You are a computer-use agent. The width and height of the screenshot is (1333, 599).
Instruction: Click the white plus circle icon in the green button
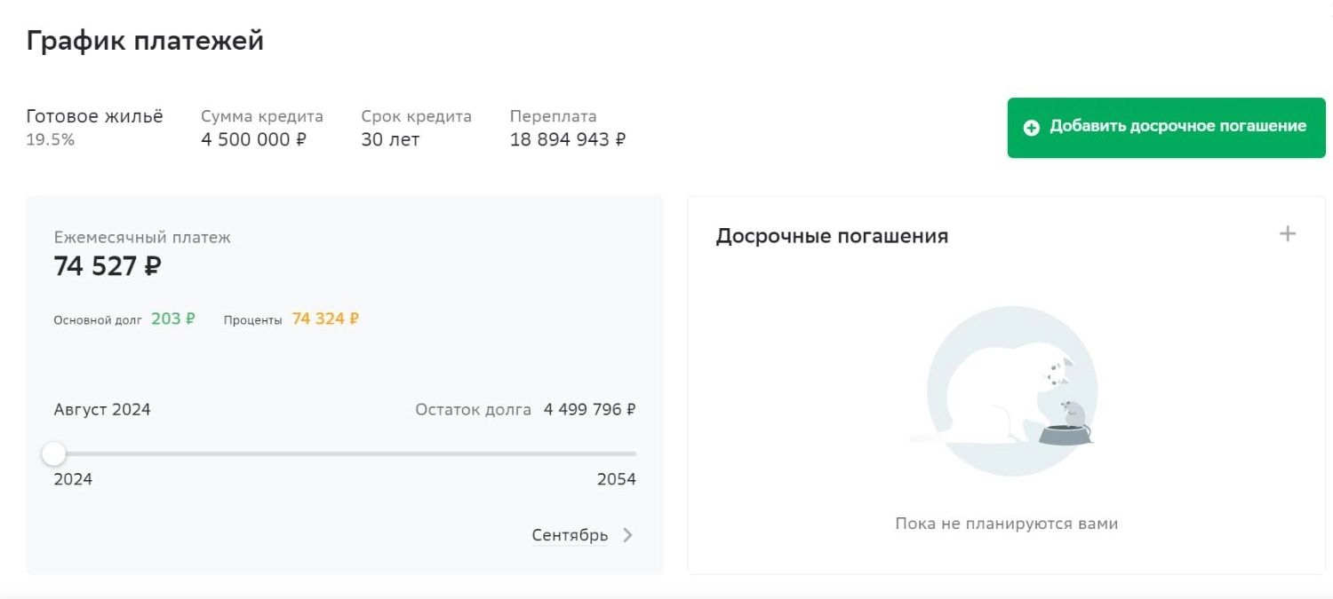coord(1031,128)
